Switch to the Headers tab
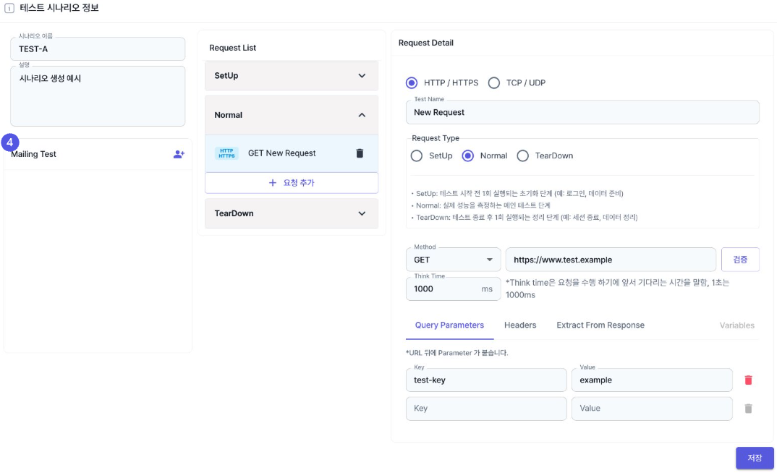 tap(520, 325)
